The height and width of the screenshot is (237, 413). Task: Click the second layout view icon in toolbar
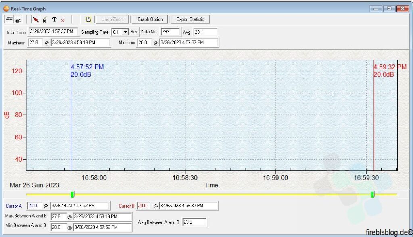tap(18, 20)
